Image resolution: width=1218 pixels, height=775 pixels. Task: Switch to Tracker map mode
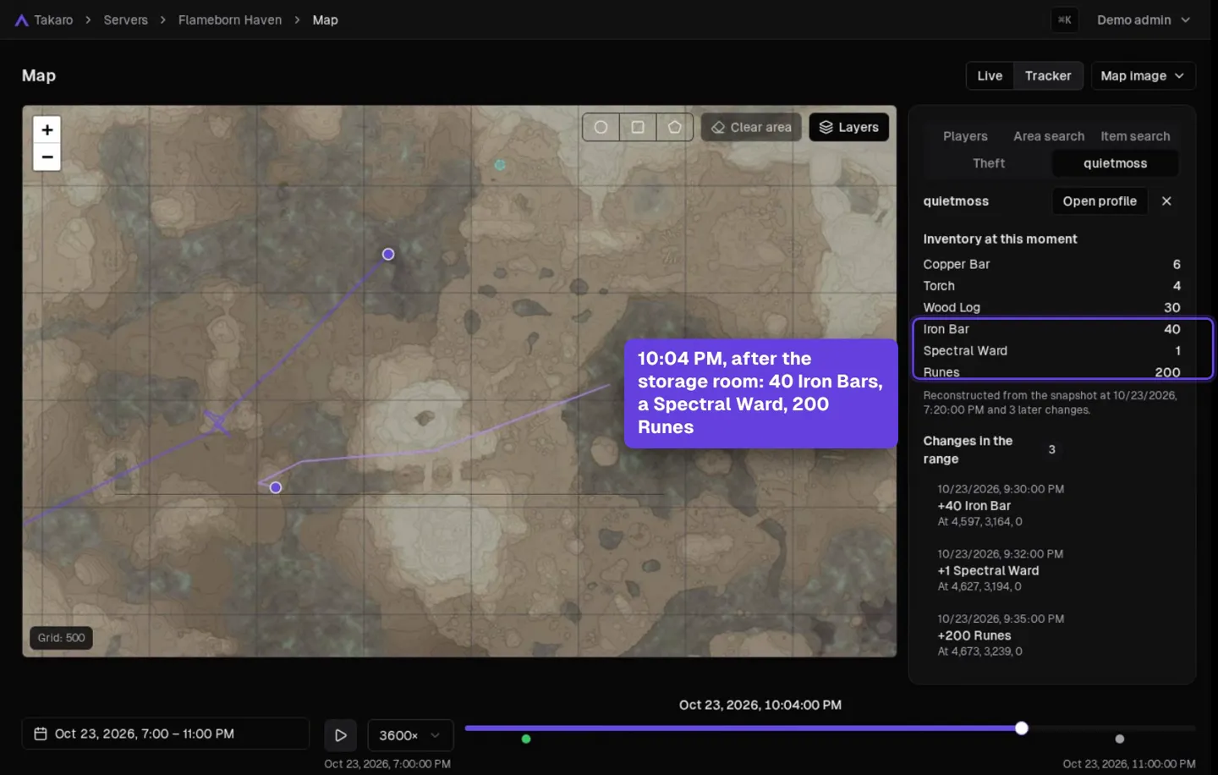[x=1048, y=75]
